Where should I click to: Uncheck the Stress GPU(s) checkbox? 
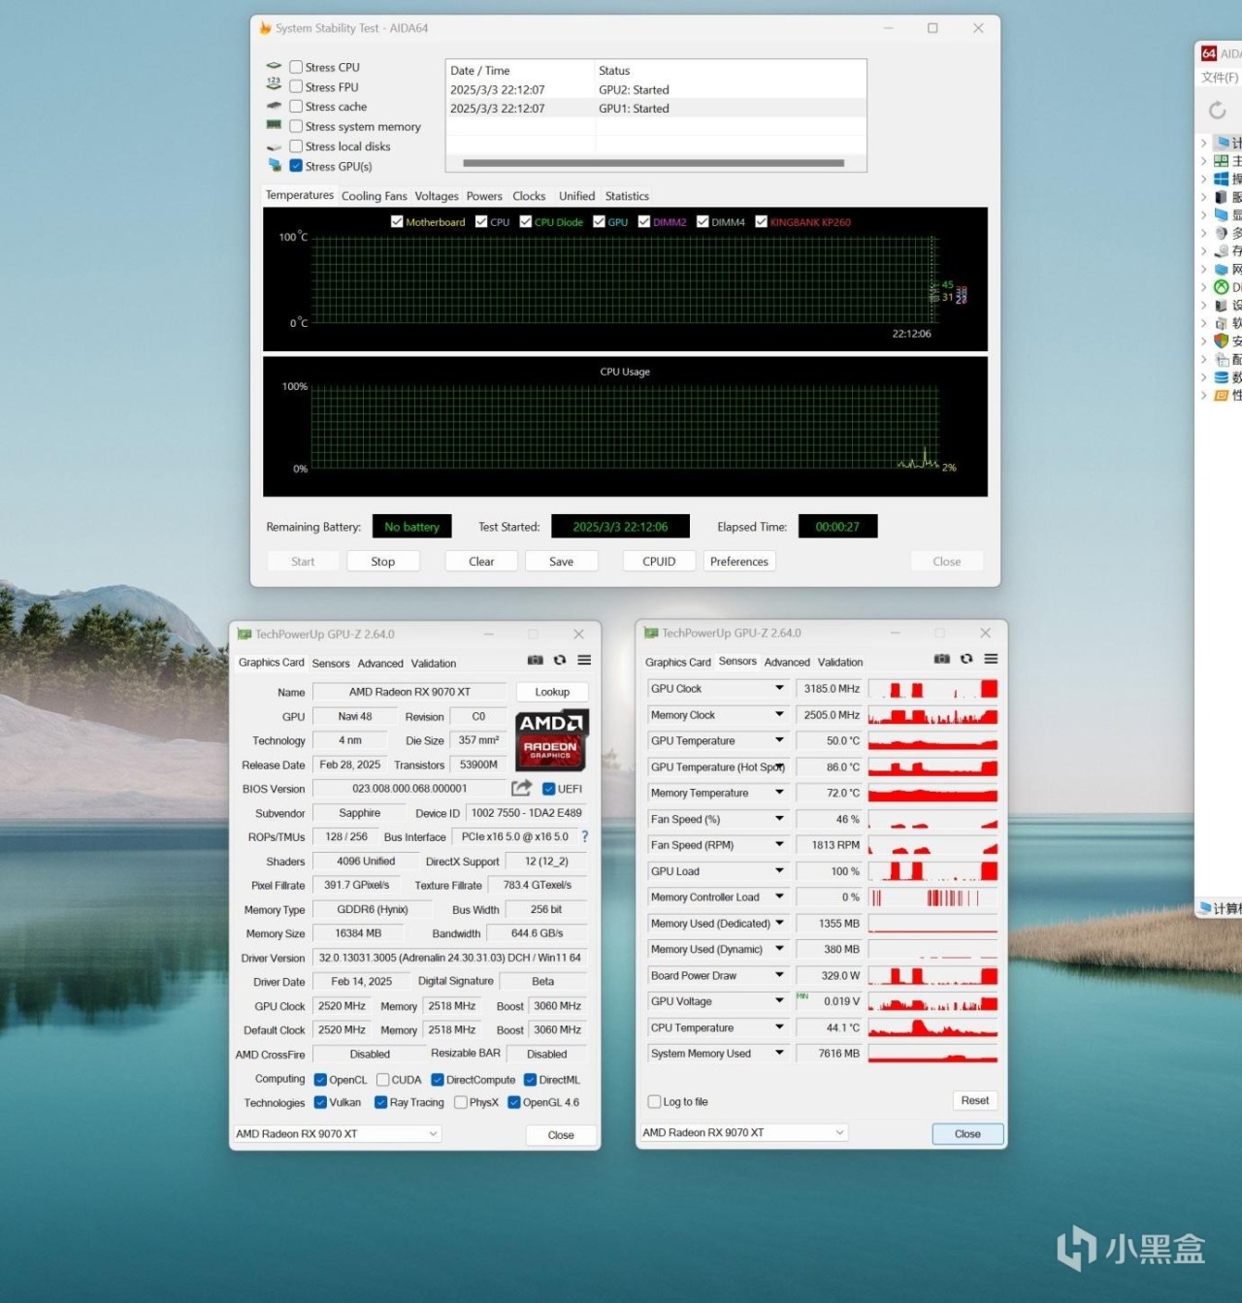pos(296,166)
